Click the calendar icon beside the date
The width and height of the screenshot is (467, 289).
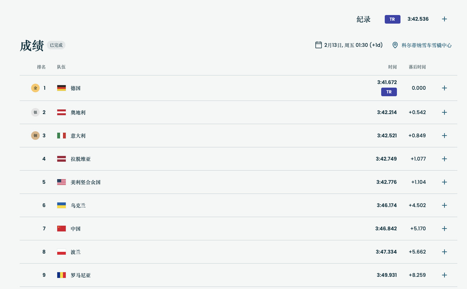(x=318, y=45)
